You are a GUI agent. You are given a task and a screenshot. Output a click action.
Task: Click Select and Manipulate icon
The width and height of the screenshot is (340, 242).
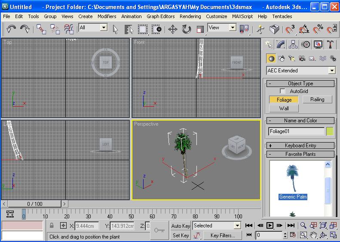click(260, 29)
